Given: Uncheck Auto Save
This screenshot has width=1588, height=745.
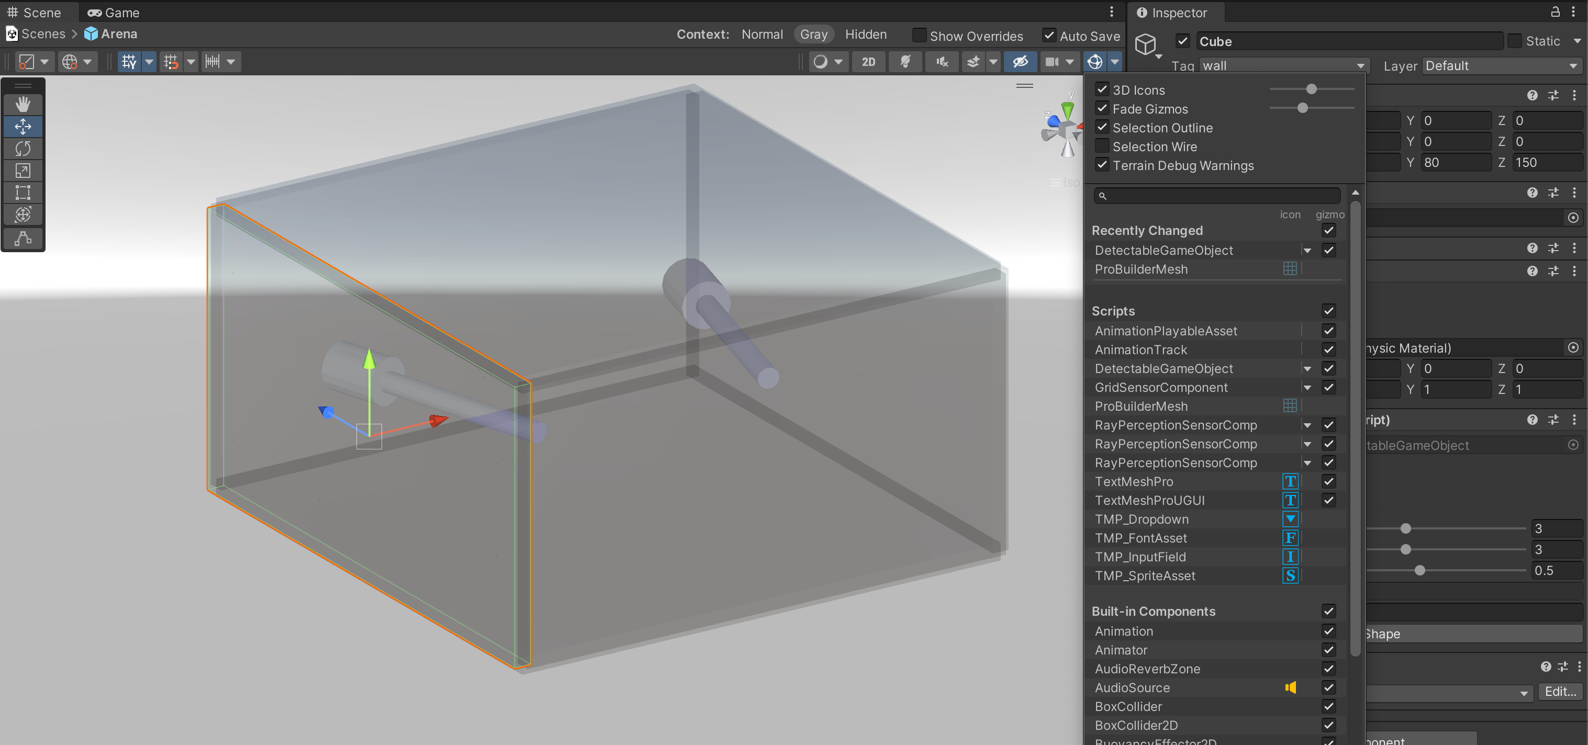Looking at the screenshot, I should [x=1049, y=36].
